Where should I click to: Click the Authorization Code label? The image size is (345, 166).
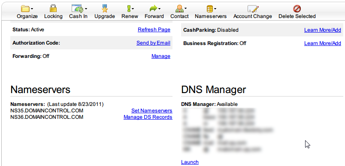36,43
